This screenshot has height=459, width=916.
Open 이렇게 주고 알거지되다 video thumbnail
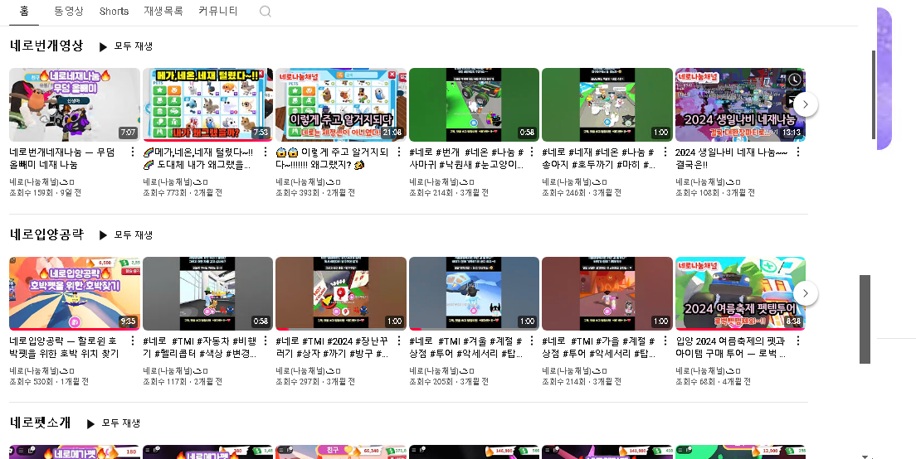click(x=341, y=105)
